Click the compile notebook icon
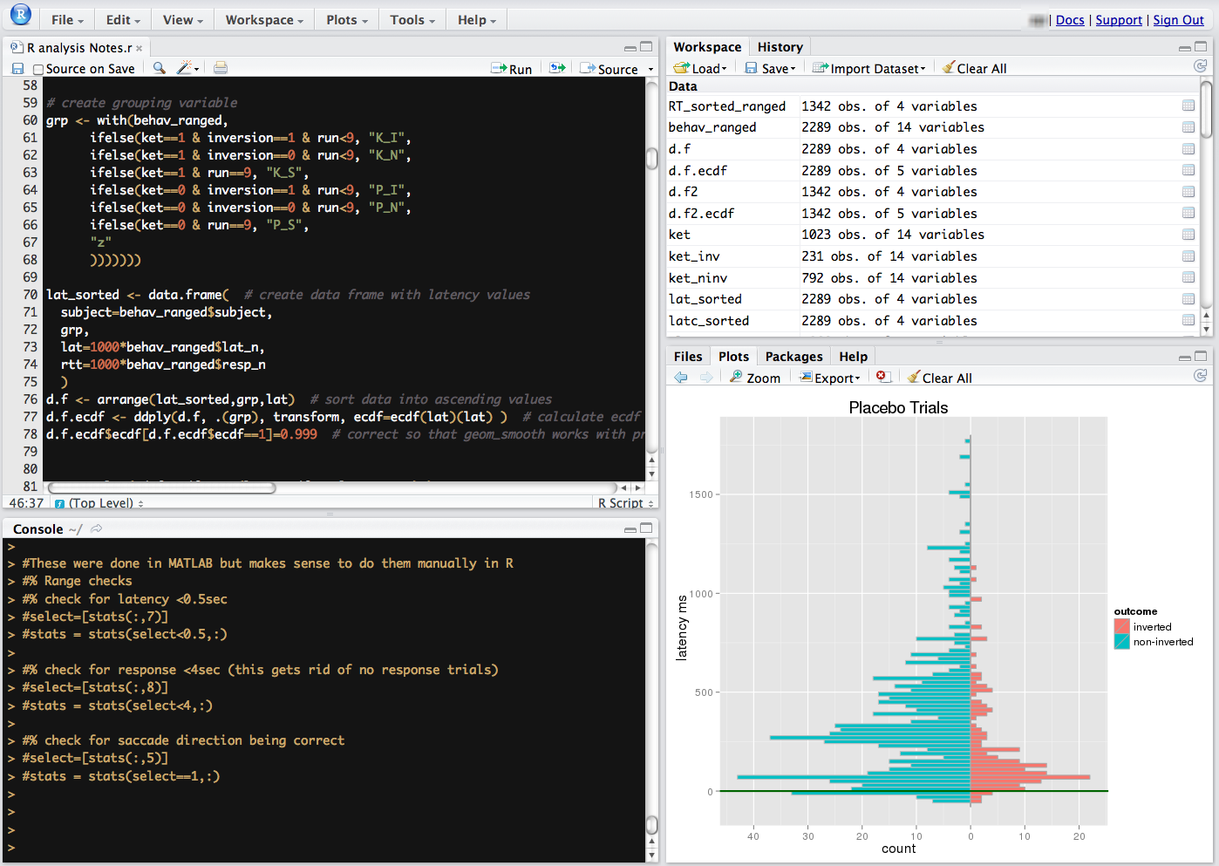 point(221,68)
